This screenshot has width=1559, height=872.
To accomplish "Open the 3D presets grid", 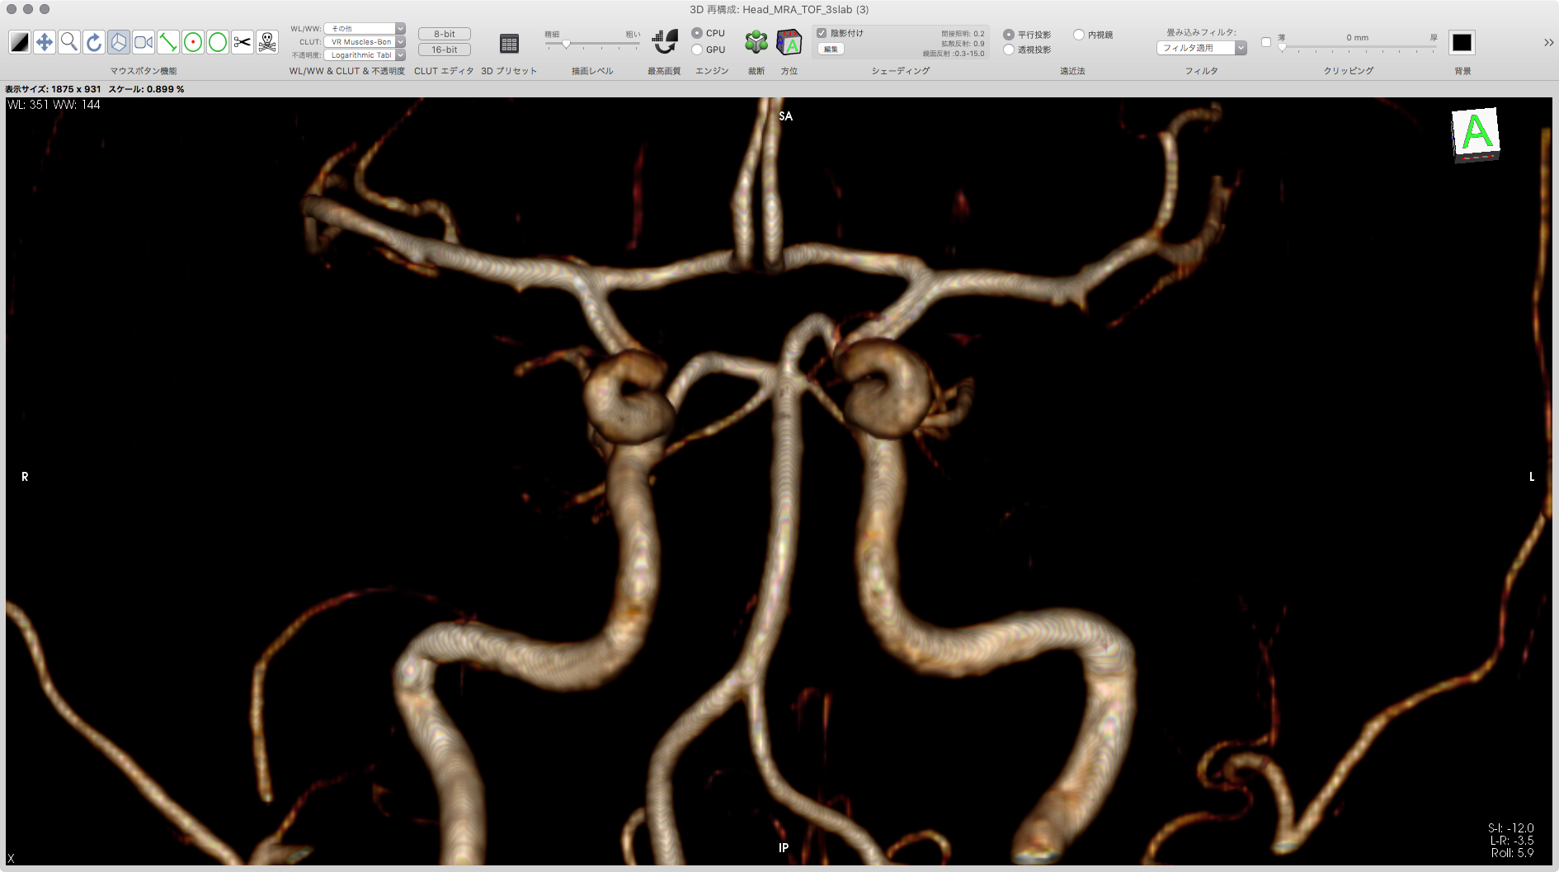I will click(509, 44).
